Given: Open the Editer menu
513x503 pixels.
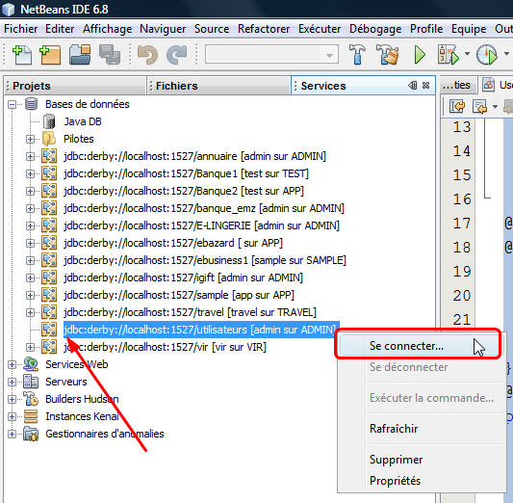Looking at the screenshot, I should pyautogui.click(x=60, y=29).
